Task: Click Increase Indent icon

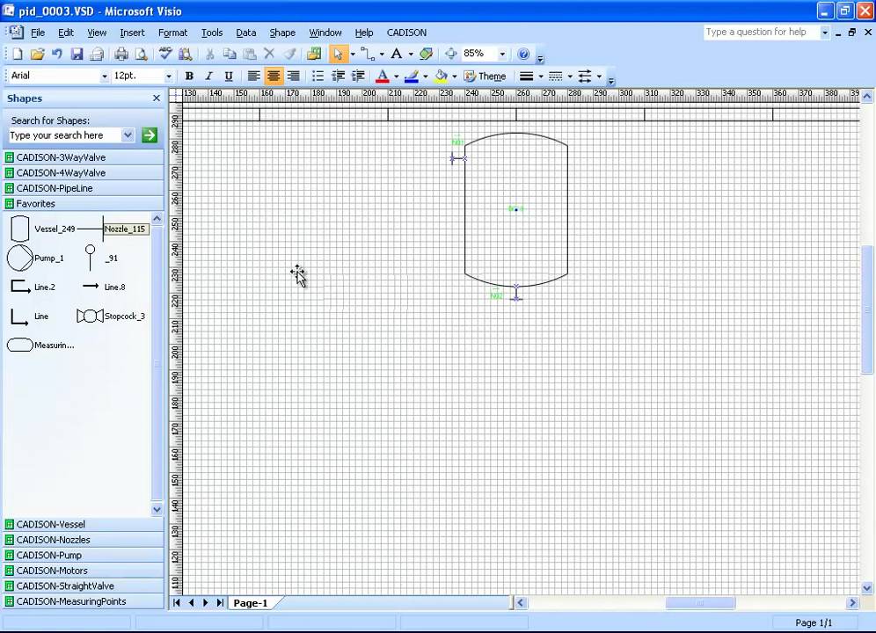Action: [x=358, y=76]
